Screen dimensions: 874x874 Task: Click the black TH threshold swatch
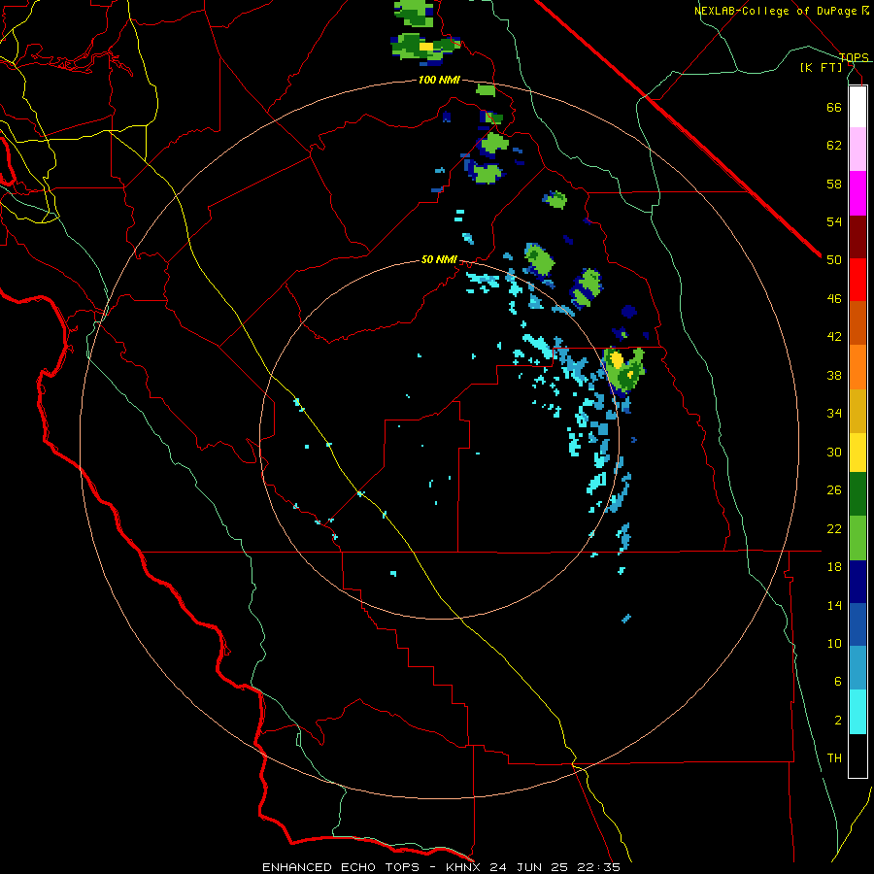[857, 756]
